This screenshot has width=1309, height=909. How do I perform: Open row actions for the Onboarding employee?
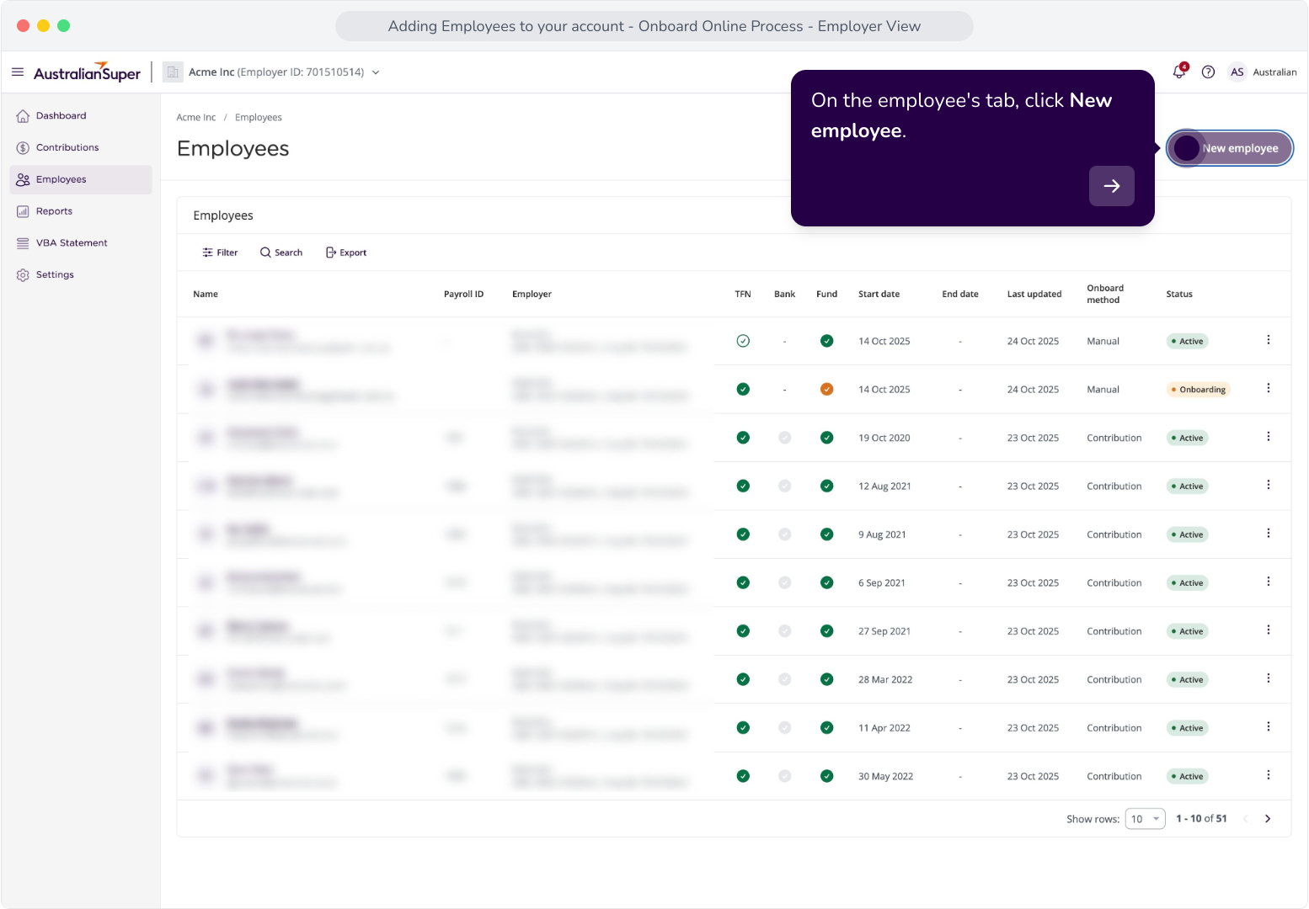point(1269,388)
